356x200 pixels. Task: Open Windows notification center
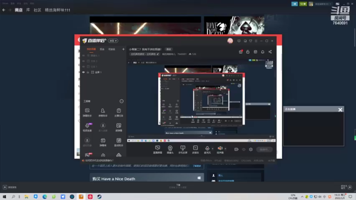351,196
